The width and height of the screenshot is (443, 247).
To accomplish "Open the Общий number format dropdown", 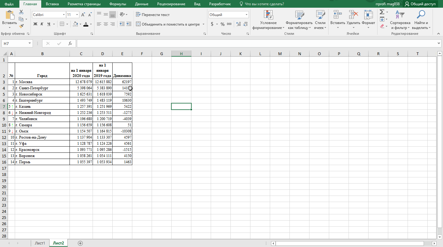I will (247, 15).
